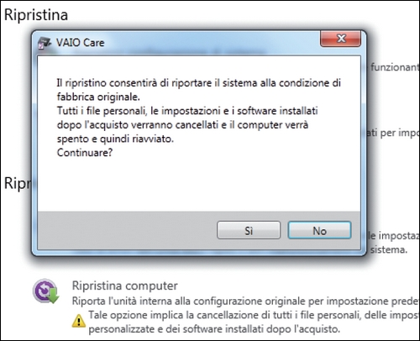This screenshot has width=420, height=341.
Task: Click the VAIO Care dialog title text
Action: 80,43
